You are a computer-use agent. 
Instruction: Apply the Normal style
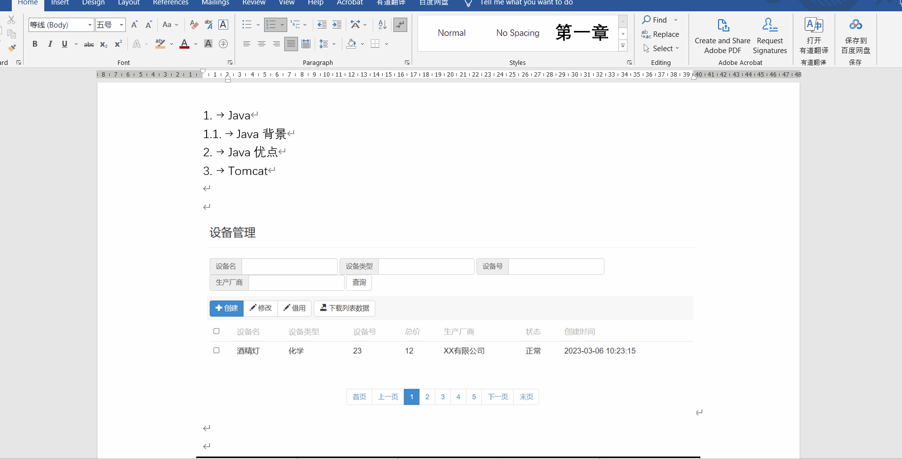tap(451, 33)
